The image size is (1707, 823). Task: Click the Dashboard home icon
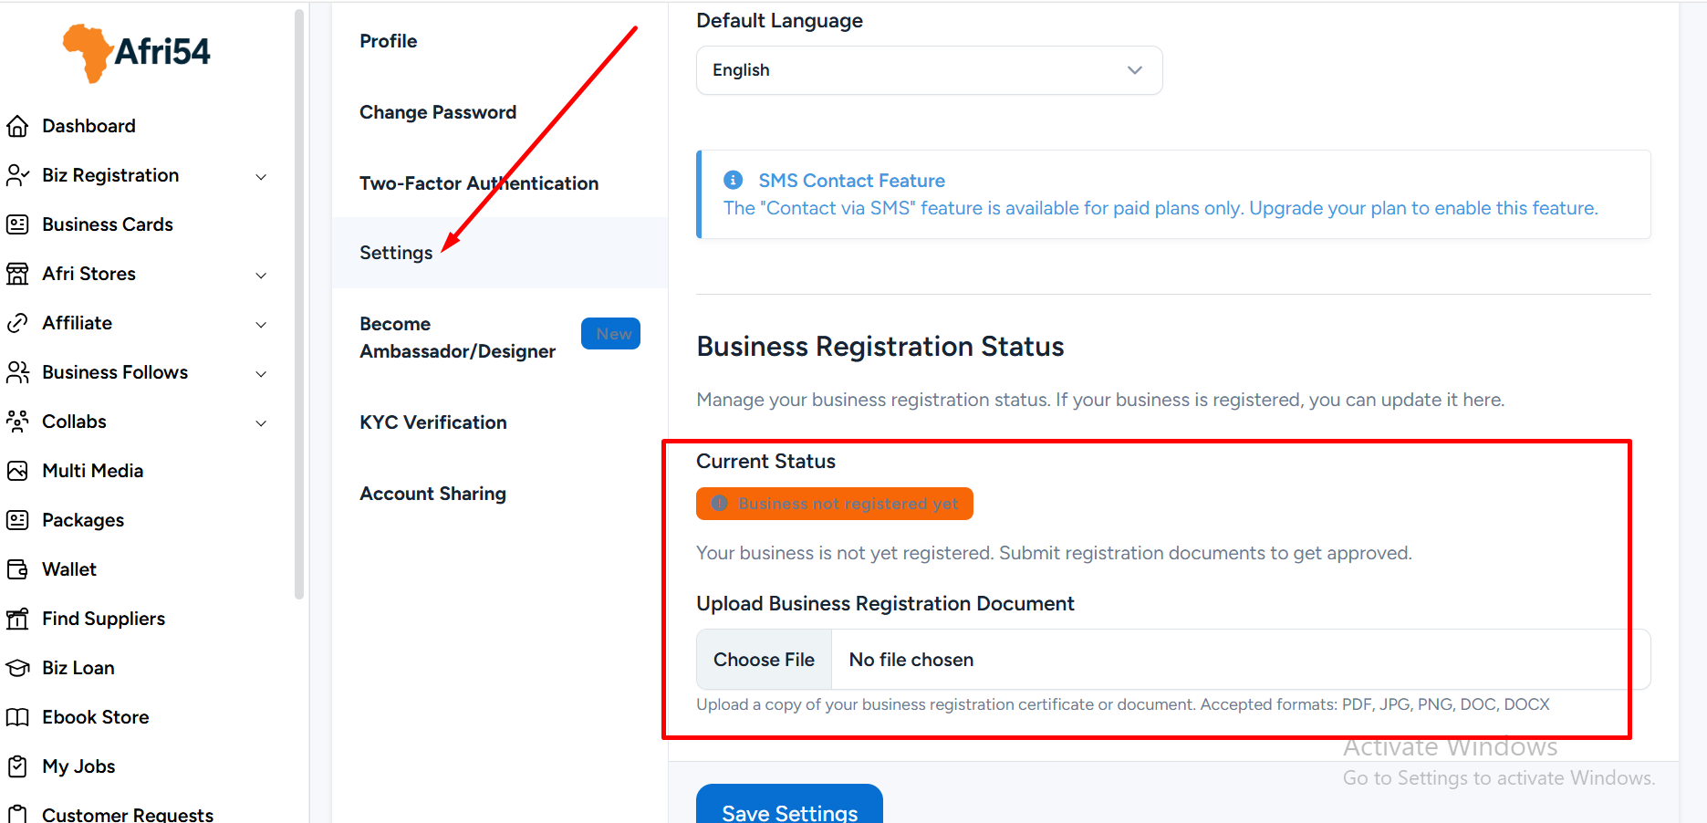[x=17, y=126]
